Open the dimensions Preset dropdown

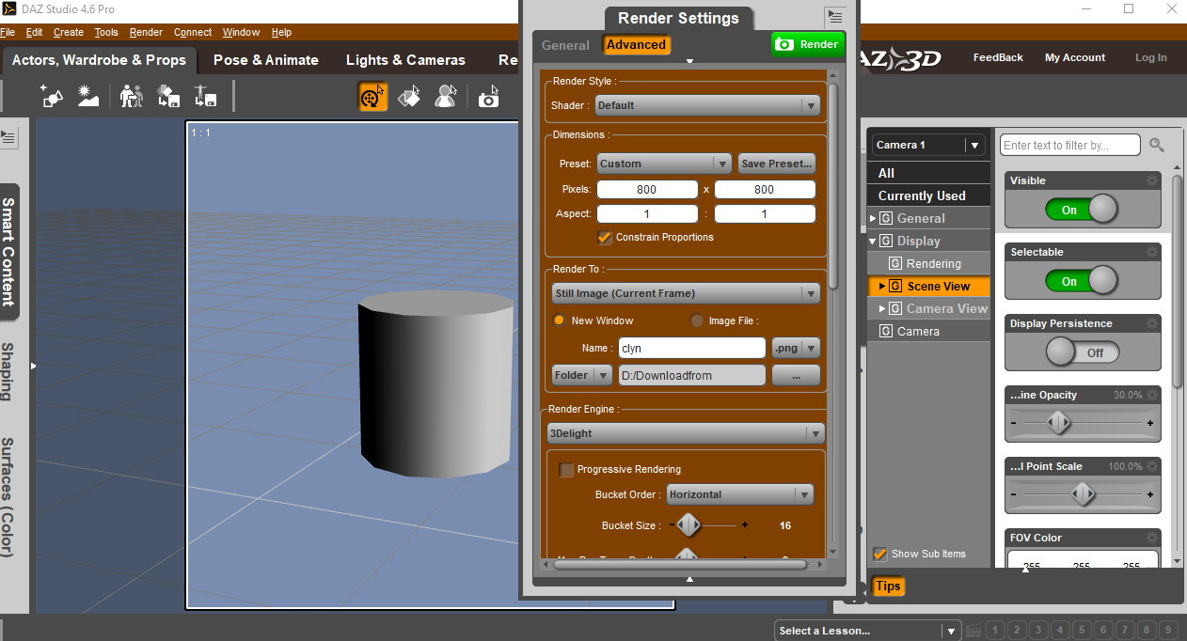[664, 164]
